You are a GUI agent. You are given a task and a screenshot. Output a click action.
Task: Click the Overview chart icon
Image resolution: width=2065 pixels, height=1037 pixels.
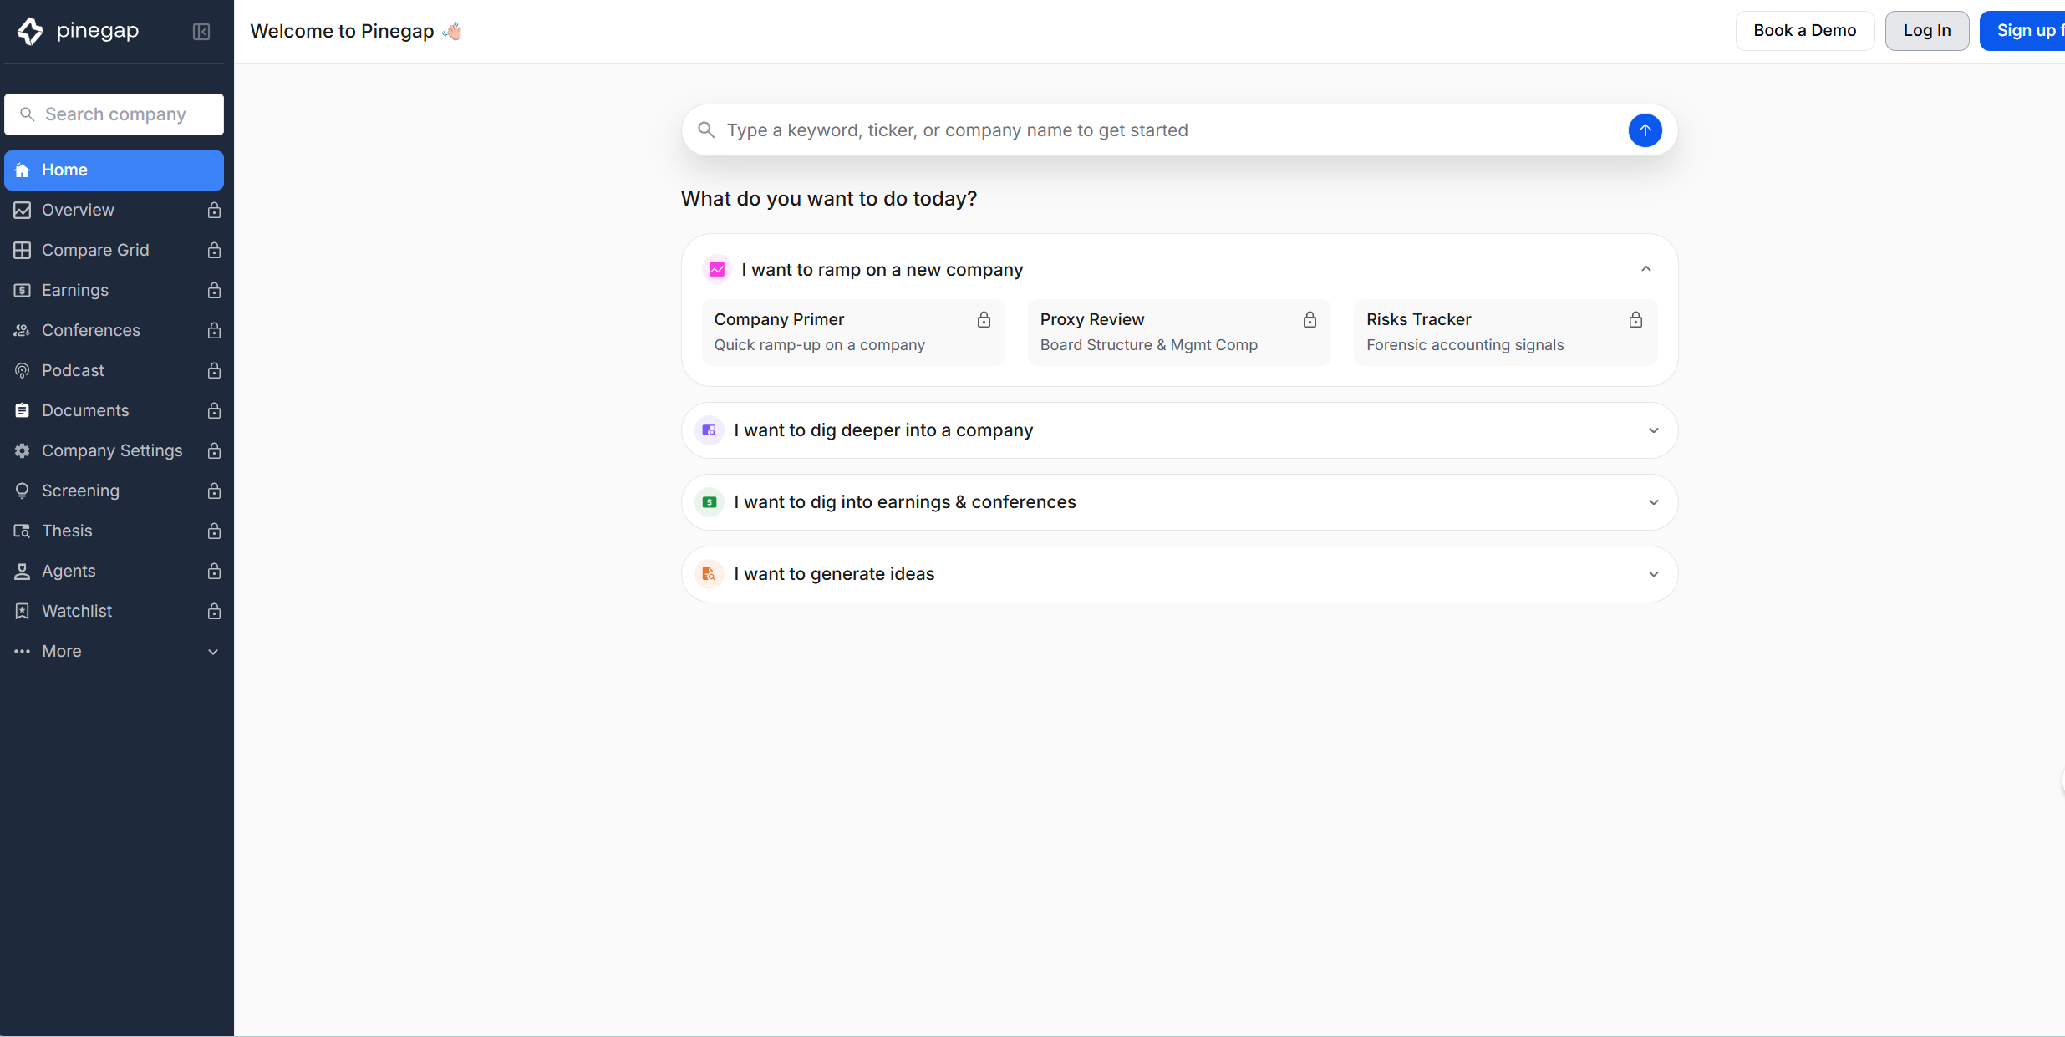[23, 211]
